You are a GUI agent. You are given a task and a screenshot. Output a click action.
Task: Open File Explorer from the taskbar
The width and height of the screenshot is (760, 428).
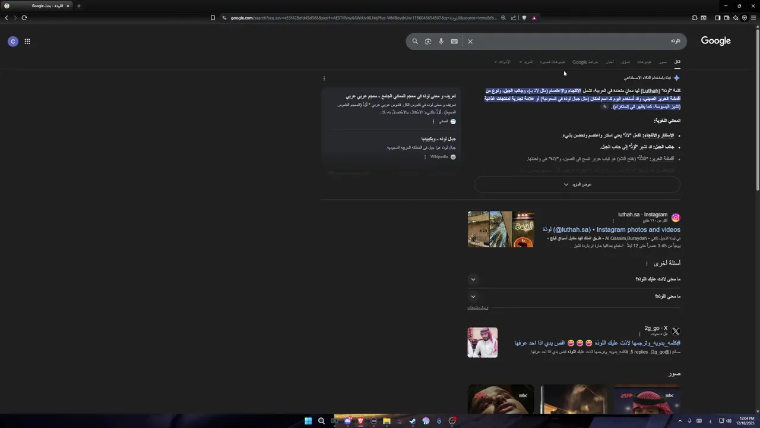tap(387, 421)
